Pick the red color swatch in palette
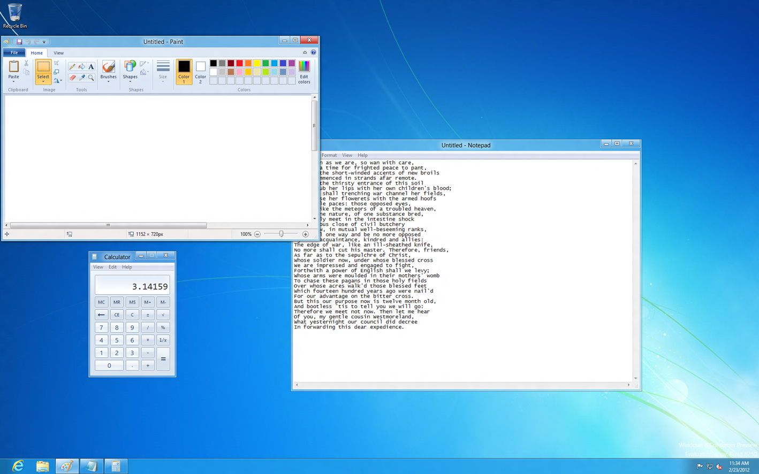The image size is (759, 474). tap(239, 63)
